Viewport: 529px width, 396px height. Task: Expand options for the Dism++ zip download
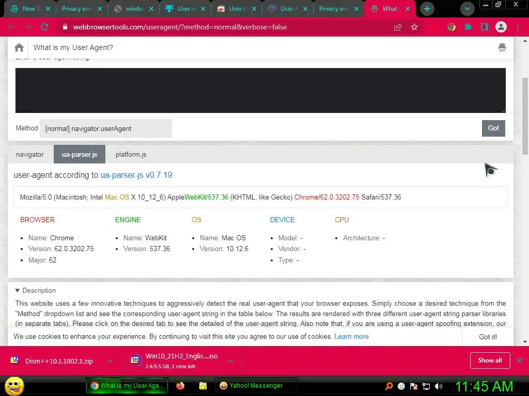[110, 361]
